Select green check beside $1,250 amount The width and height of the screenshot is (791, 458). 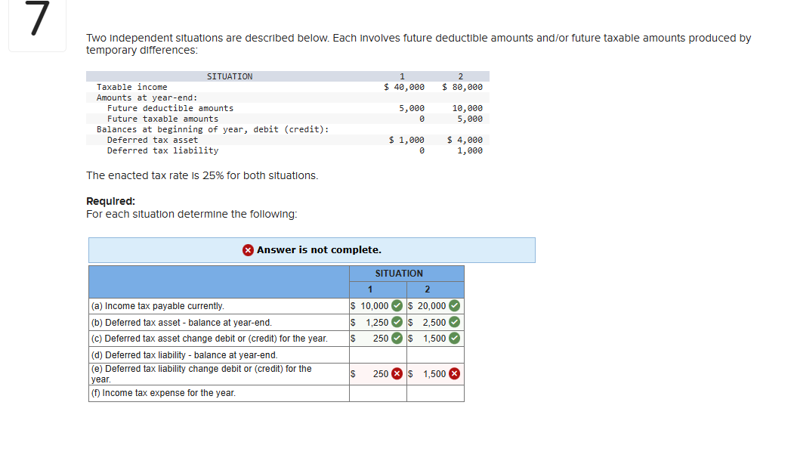tap(397, 322)
